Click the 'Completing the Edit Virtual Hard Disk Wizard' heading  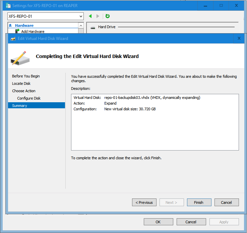click(87, 56)
